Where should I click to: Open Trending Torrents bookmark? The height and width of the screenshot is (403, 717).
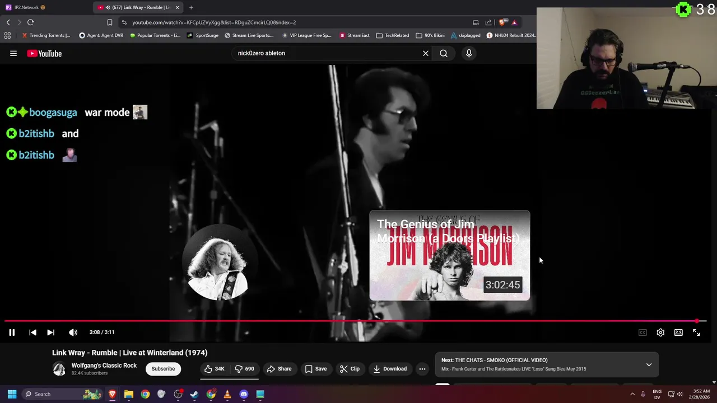(46, 35)
